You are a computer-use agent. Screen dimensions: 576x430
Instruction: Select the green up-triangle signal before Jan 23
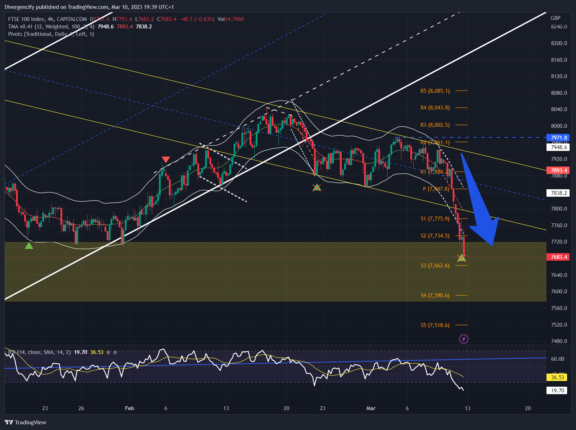tap(29, 245)
